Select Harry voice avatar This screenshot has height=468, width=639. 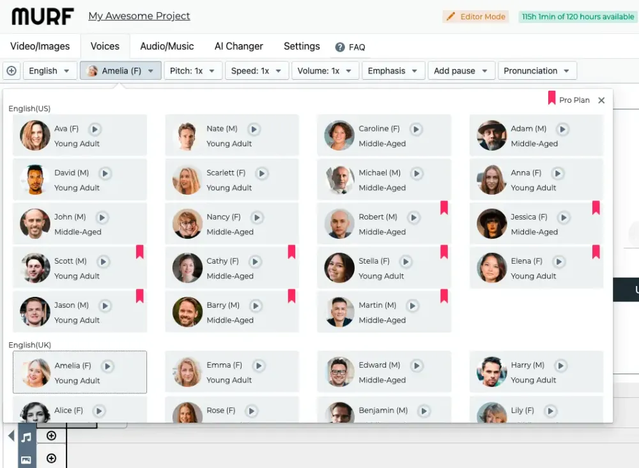pos(491,372)
